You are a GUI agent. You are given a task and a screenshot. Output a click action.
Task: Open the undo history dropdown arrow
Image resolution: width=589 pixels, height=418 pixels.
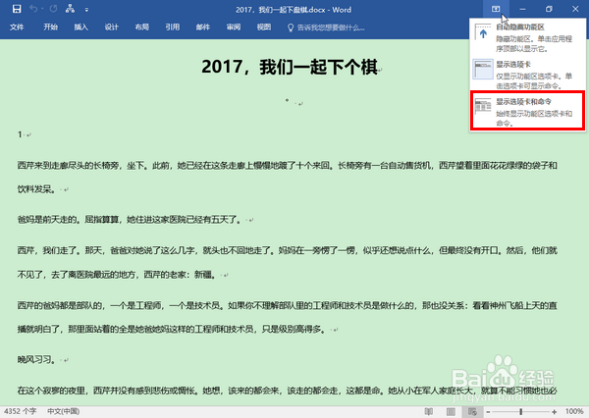(42, 9)
